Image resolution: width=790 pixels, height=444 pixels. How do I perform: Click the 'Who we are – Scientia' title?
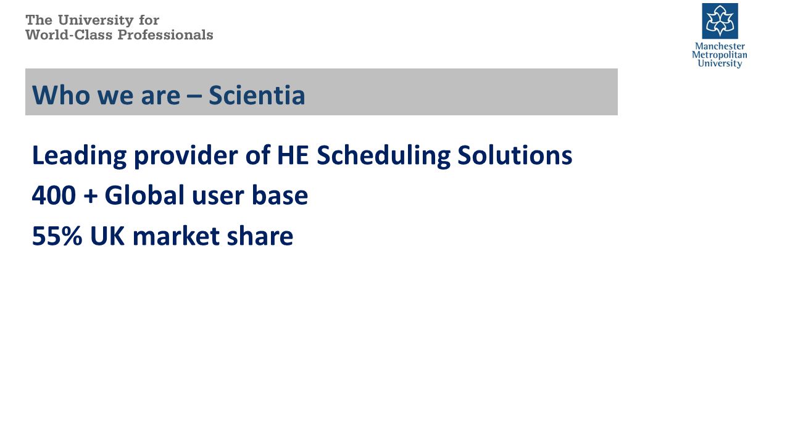pos(168,95)
